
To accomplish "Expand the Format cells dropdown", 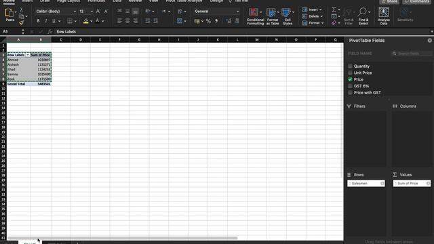I will click(x=323, y=23).
